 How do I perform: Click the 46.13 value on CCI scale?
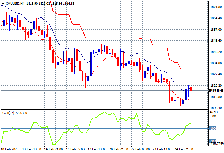click(x=213, y=112)
